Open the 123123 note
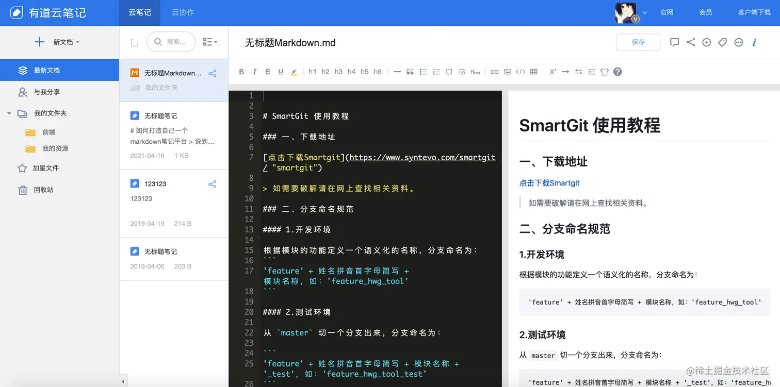This screenshot has width=780, height=387. point(174,204)
